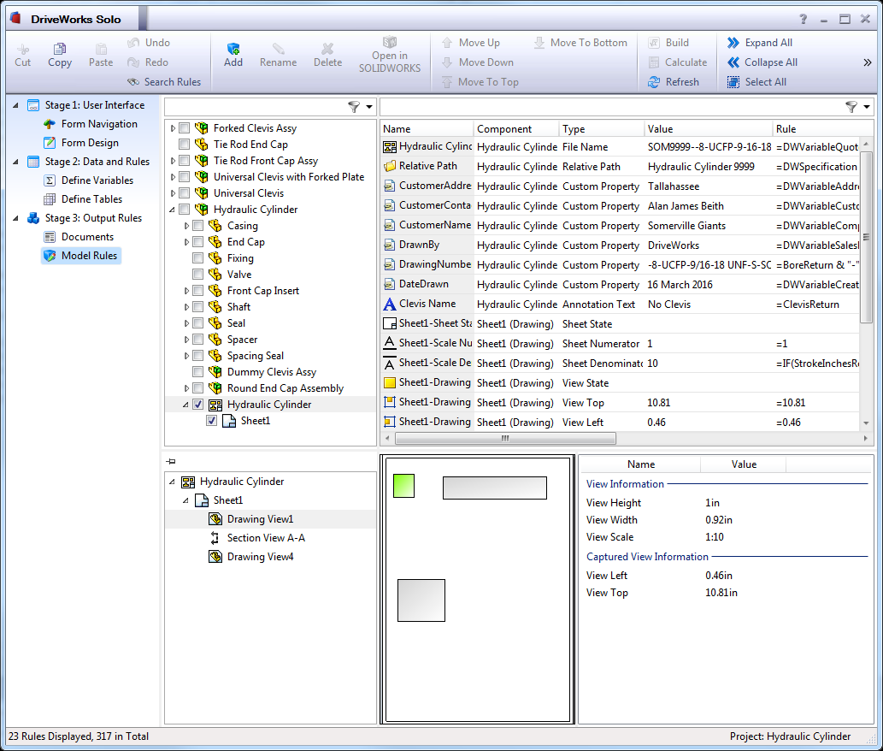Viewport: 883px width, 751px height.
Task: Open Documents page
Action: click(x=87, y=237)
